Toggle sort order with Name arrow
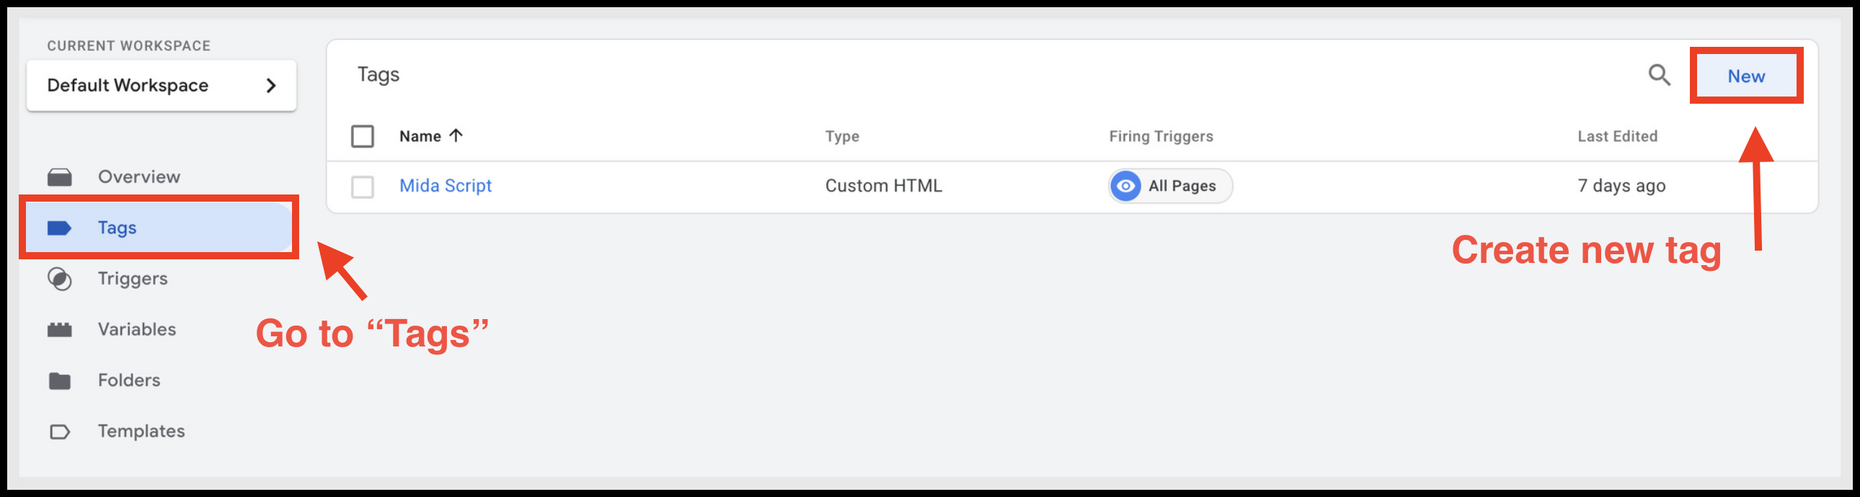The width and height of the screenshot is (1860, 497). [x=456, y=135]
